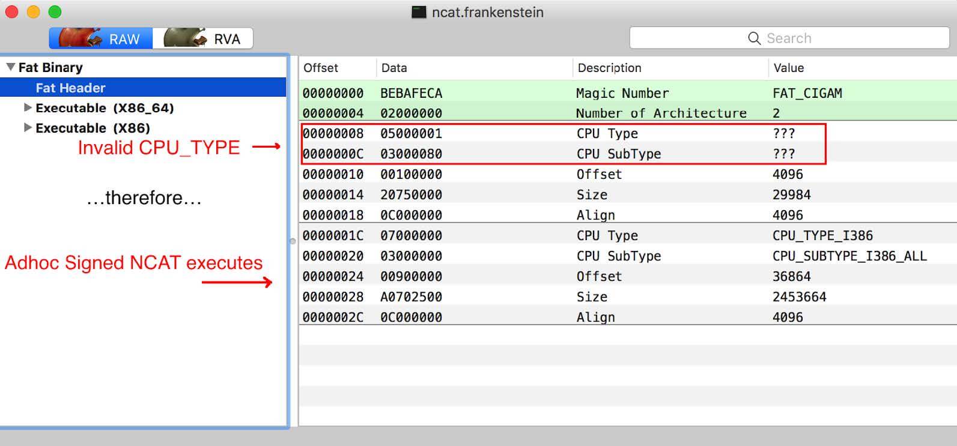Click the ncat.frankenstein title icon

pyautogui.click(x=419, y=12)
